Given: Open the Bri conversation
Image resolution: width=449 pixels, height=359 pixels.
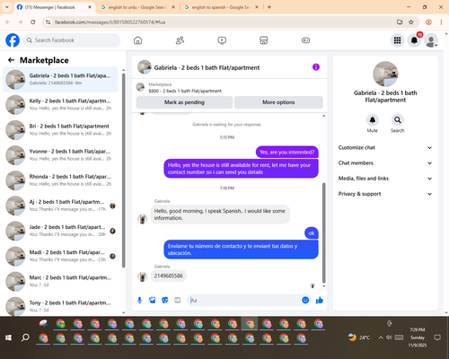Looking at the screenshot, I should click(x=60, y=130).
